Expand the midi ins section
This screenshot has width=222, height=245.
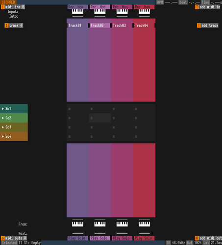click(x=13, y=7)
